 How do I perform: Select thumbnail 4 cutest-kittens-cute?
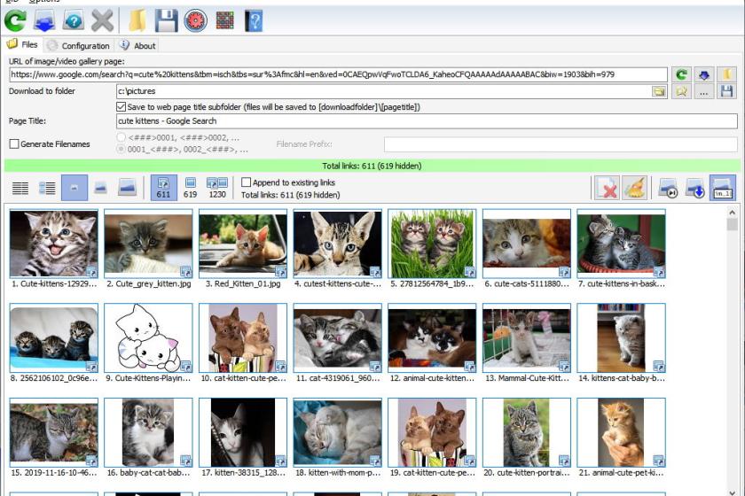(x=337, y=244)
